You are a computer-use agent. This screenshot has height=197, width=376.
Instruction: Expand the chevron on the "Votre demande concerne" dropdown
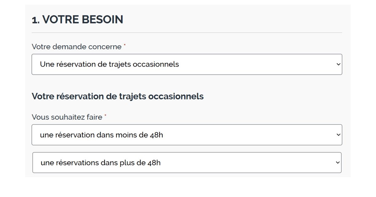click(338, 64)
